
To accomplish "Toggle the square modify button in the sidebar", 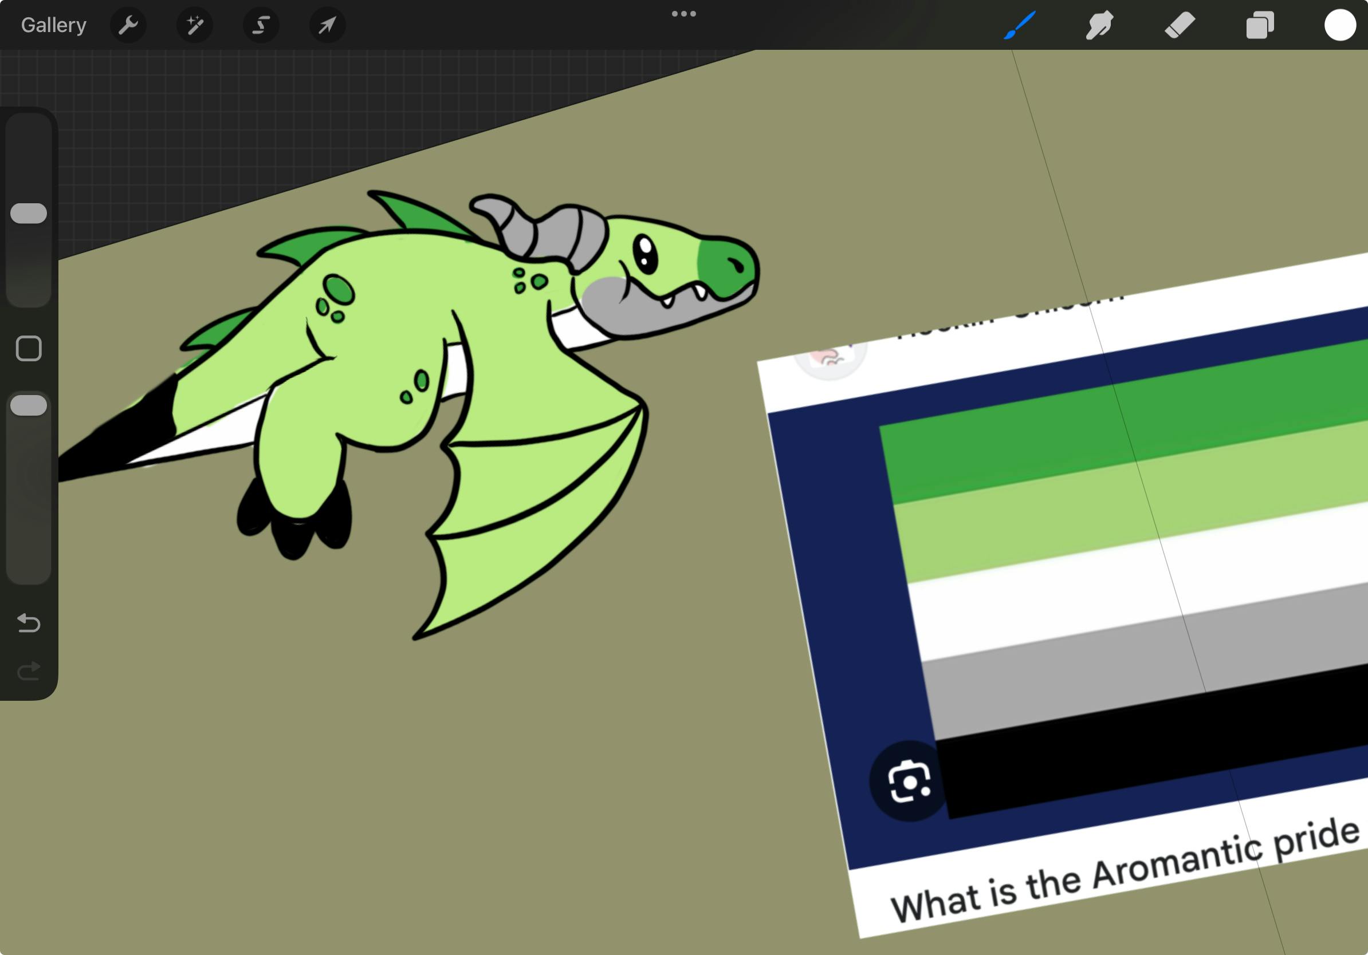I will [x=29, y=348].
